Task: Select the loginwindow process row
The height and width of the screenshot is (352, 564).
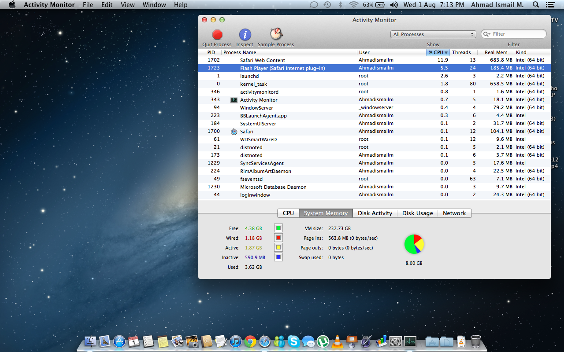Action: tap(375, 194)
